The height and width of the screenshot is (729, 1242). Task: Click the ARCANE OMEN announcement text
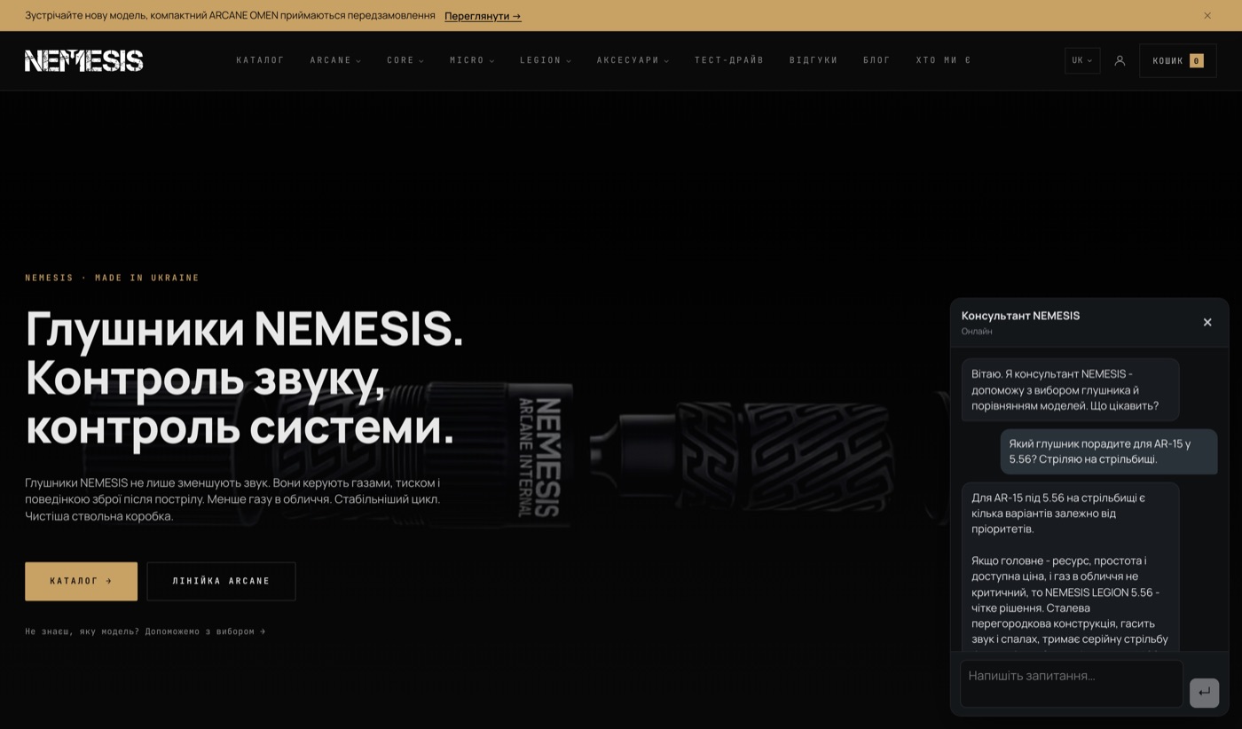pyautogui.click(x=230, y=16)
